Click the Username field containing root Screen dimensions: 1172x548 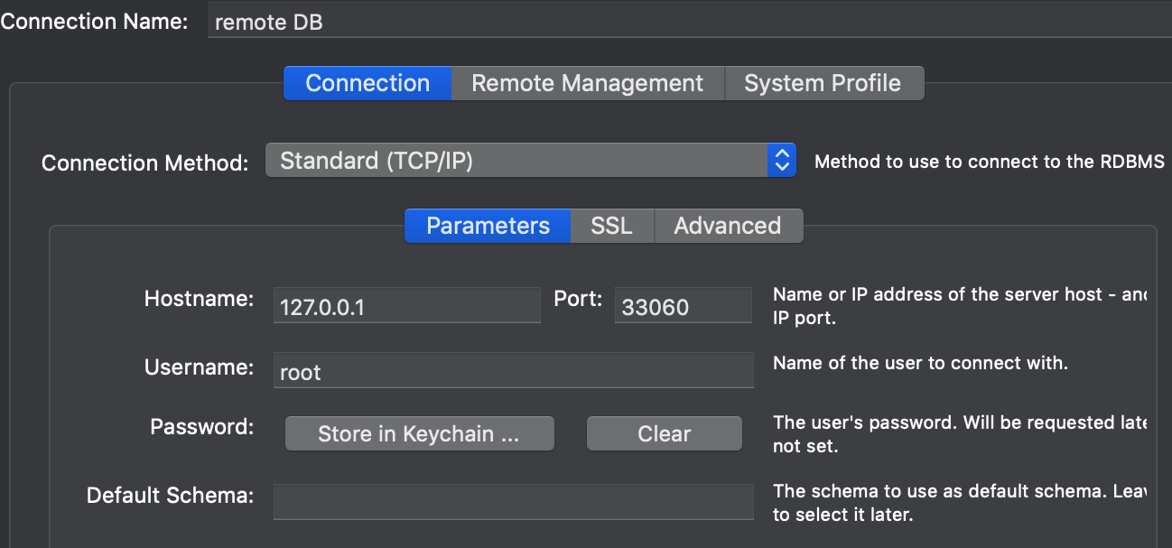[513, 371]
